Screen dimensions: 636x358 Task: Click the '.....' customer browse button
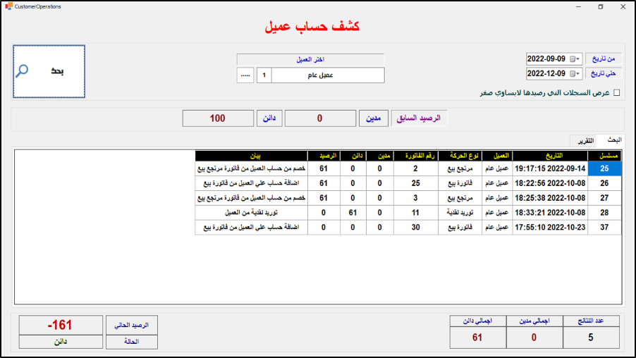coord(245,75)
